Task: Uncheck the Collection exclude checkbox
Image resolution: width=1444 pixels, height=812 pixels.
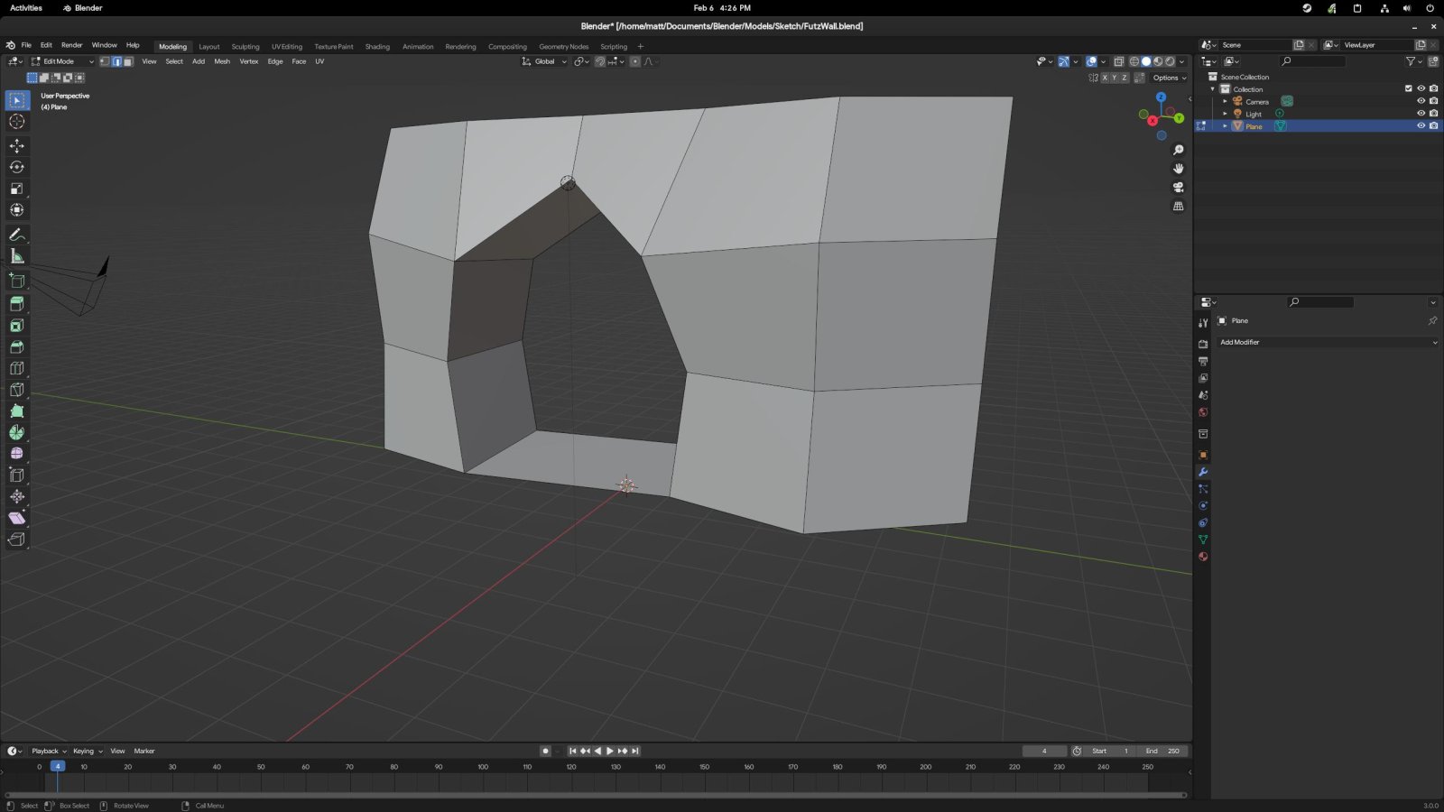Action: [1408, 88]
